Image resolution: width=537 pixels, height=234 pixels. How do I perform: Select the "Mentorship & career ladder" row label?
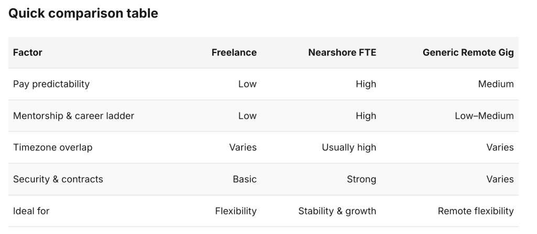tap(73, 116)
